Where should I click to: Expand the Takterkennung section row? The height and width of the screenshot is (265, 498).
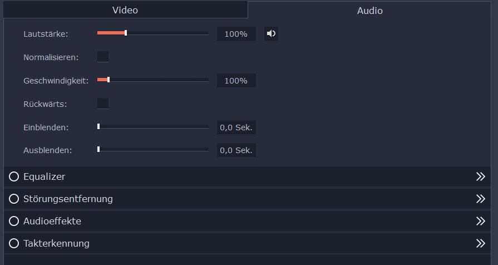(247, 243)
